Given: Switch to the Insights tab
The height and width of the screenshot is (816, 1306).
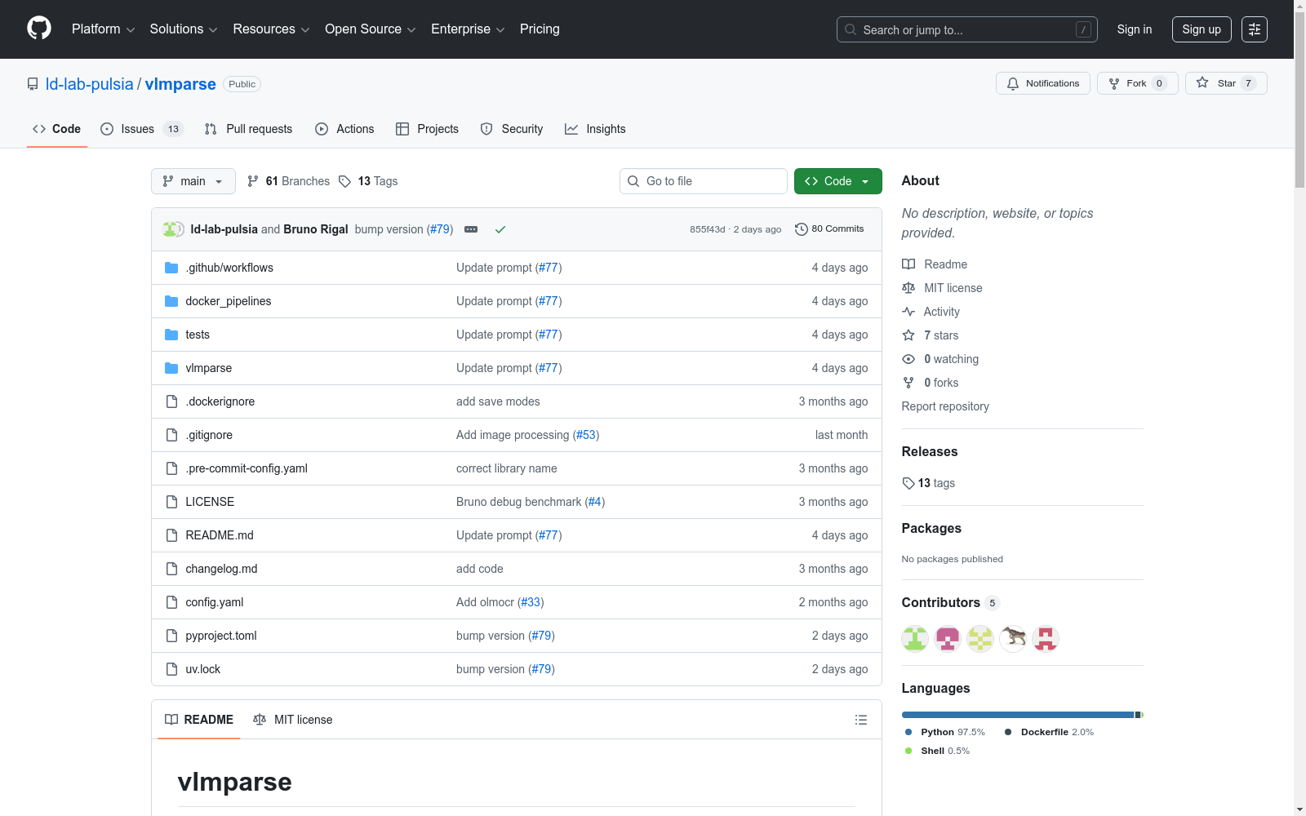Looking at the screenshot, I should (595, 129).
